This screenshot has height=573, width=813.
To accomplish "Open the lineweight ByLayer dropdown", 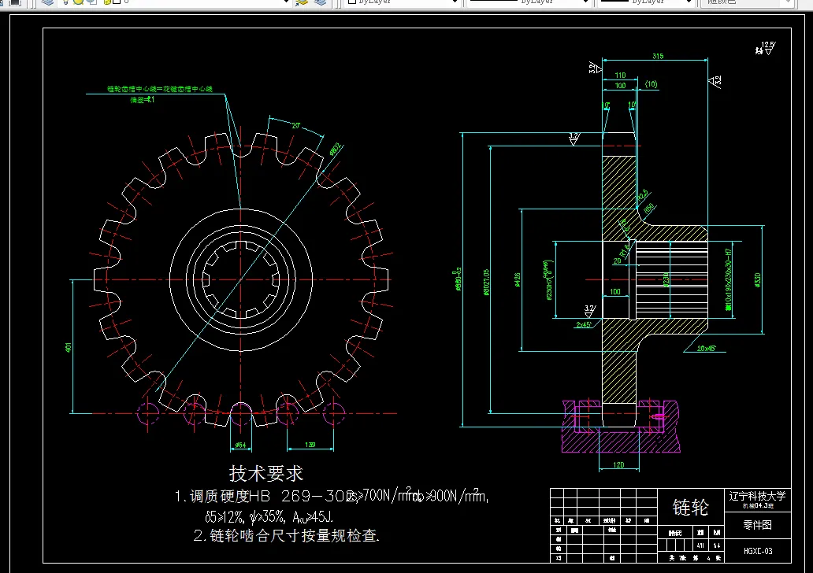I will 646,2.
